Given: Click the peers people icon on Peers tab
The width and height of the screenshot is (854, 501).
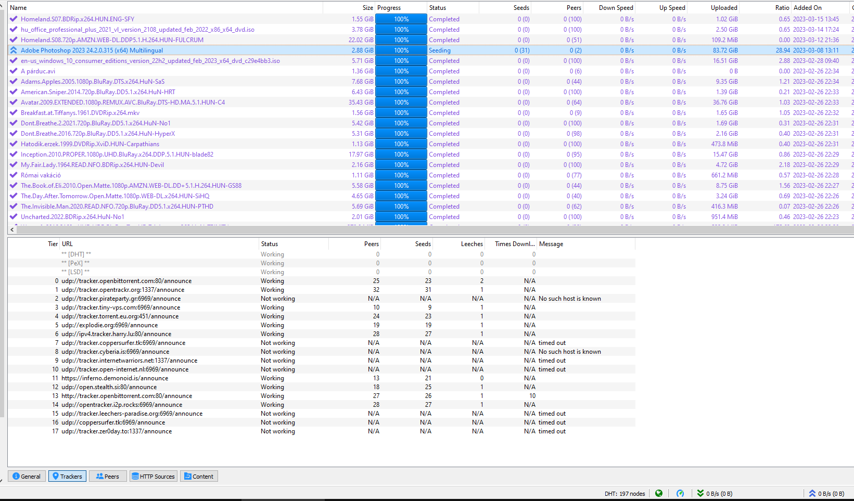Looking at the screenshot, I should tap(99, 476).
